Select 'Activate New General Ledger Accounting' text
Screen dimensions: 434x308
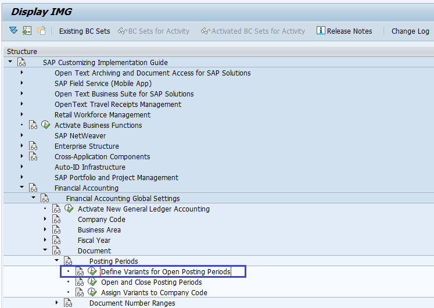coord(144,209)
